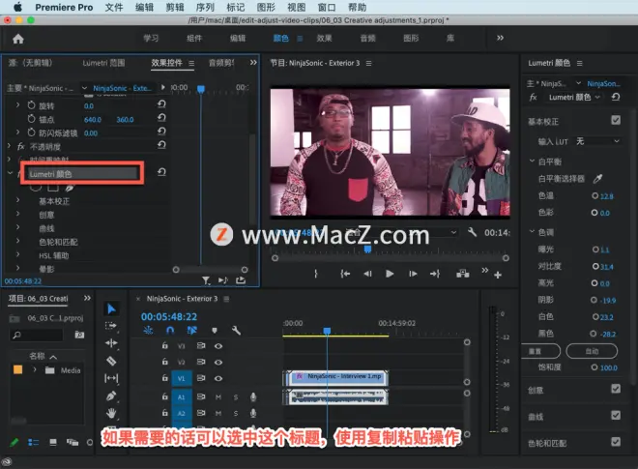Image resolution: width=638 pixels, height=469 pixels.
Task: Switch to the Effects workspace tab
Action: coord(324,39)
